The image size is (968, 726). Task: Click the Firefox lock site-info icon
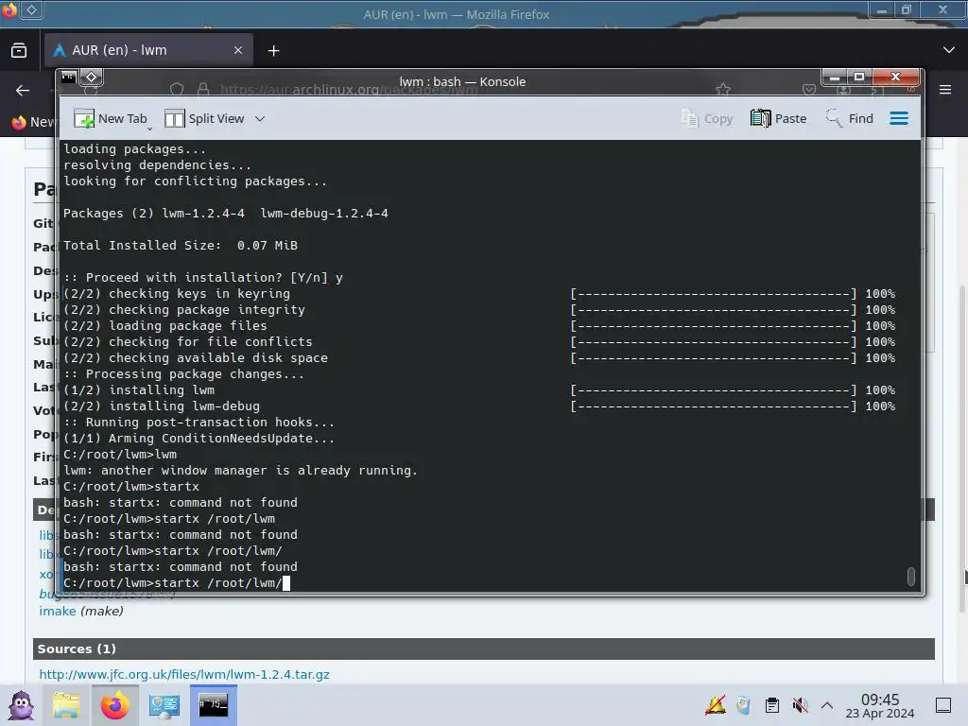click(x=203, y=90)
